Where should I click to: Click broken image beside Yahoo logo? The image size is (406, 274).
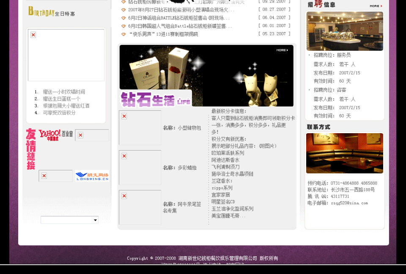pos(92,135)
